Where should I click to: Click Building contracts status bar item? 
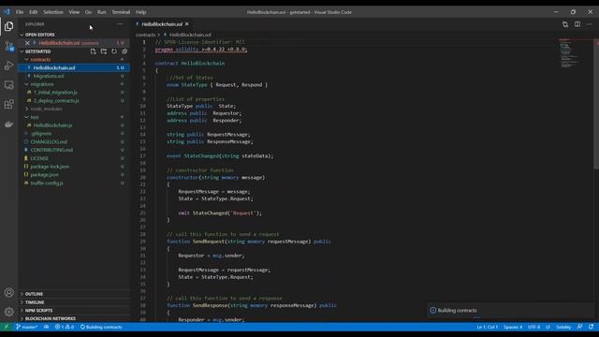tap(101, 327)
